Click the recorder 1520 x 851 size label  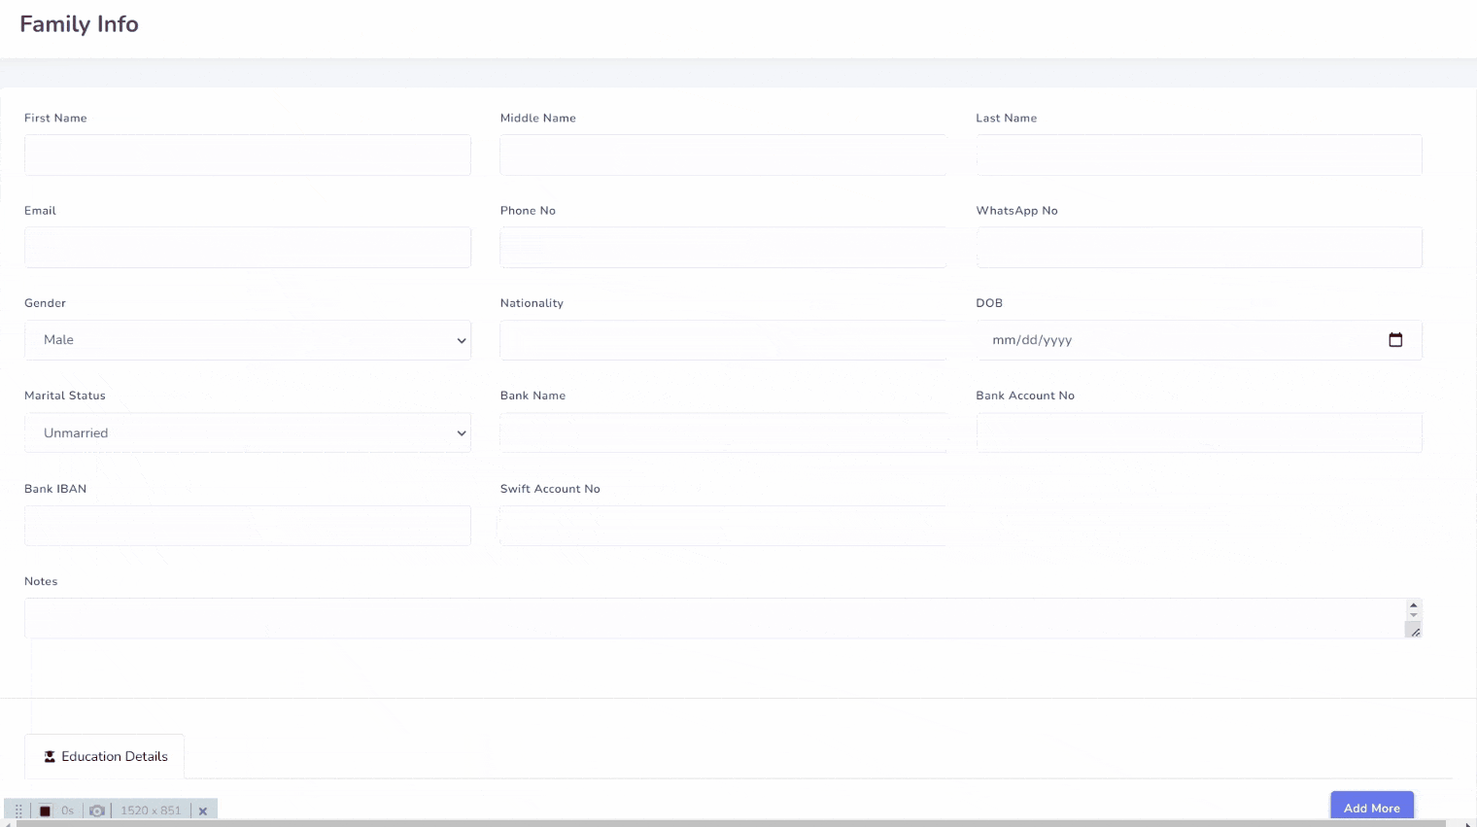151,810
